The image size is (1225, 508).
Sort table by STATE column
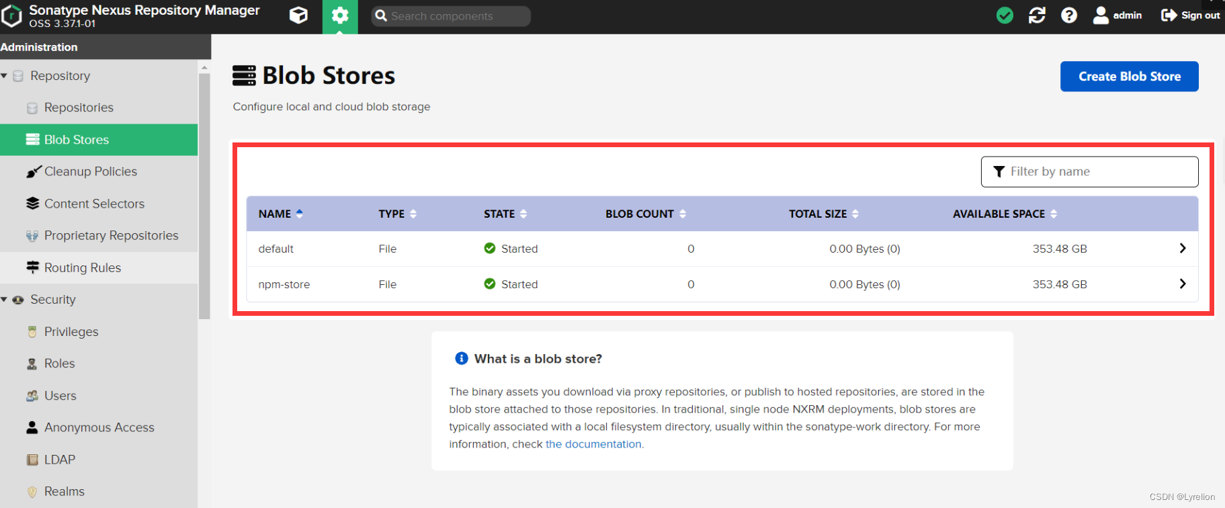505,214
